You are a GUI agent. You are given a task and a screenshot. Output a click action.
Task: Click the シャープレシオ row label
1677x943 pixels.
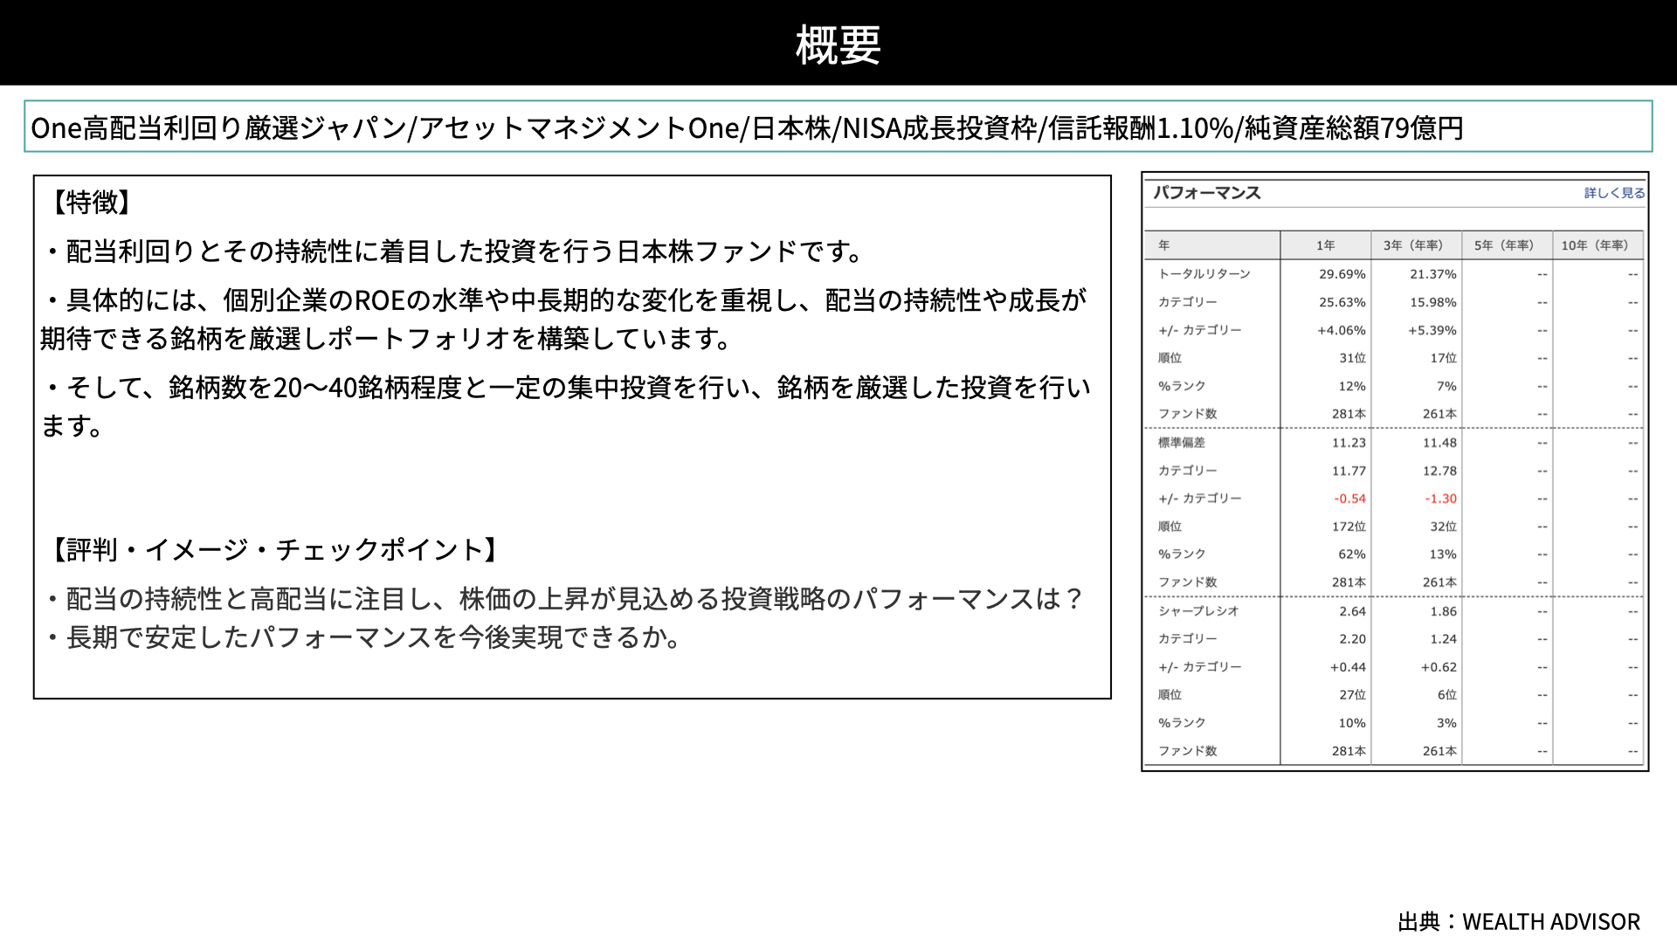[x=1198, y=611]
